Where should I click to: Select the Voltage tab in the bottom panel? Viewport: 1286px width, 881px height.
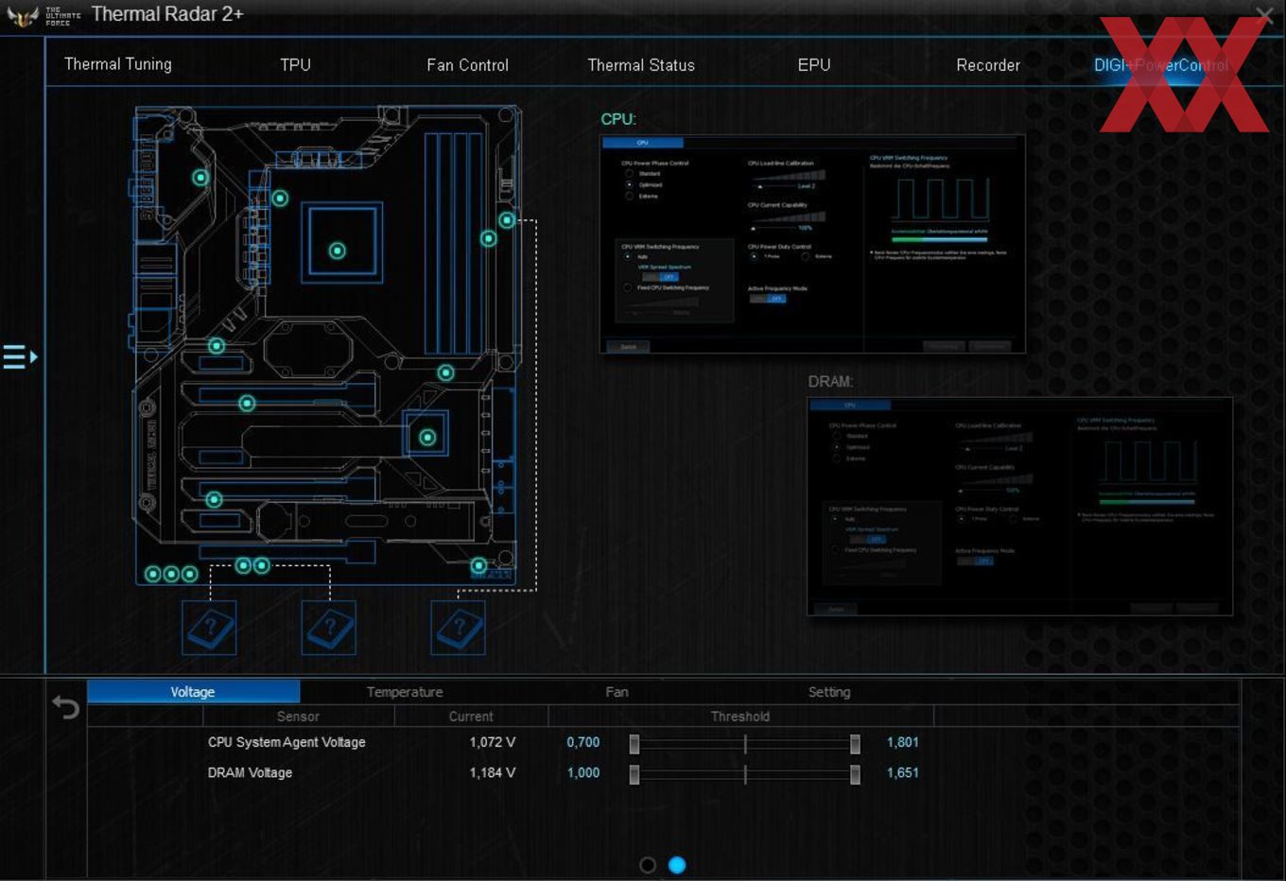[193, 692]
